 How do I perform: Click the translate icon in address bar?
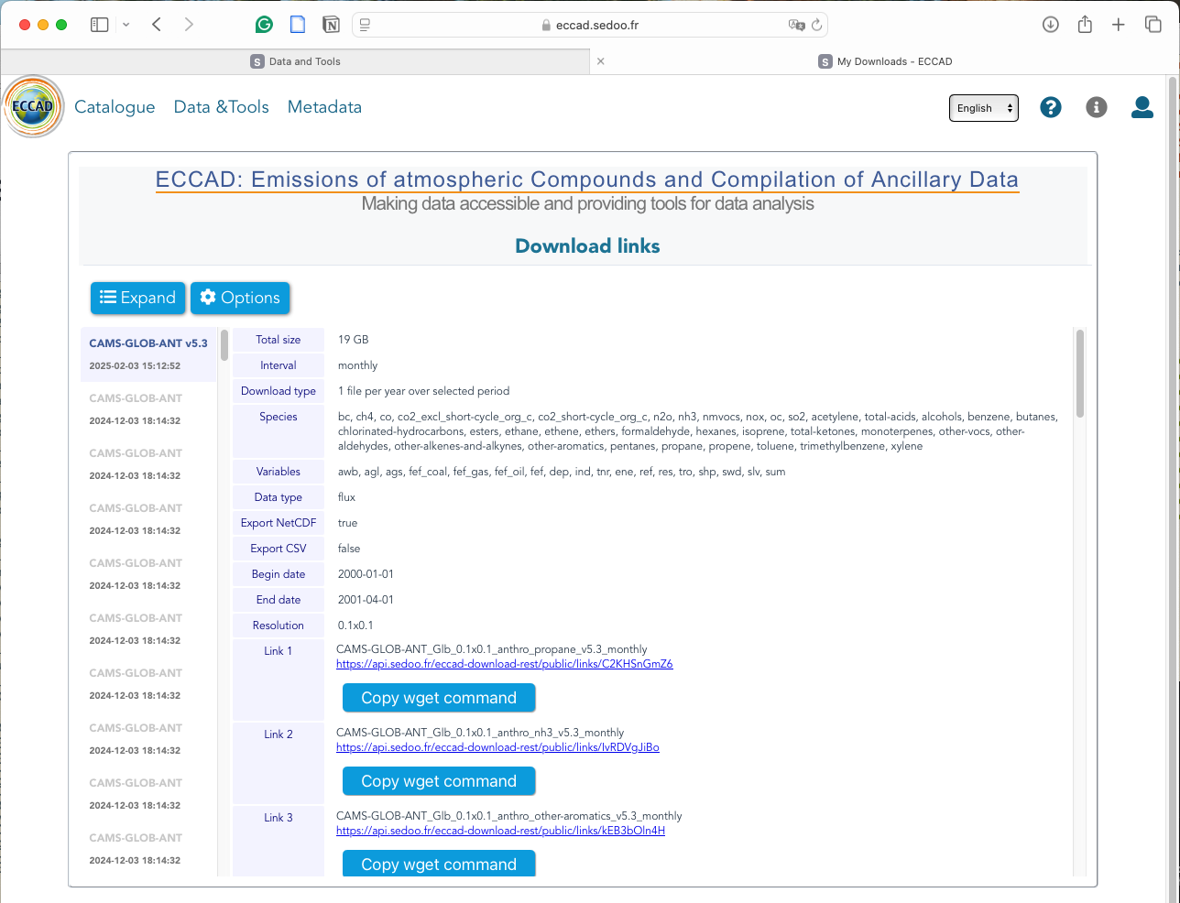pyautogui.click(x=796, y=25)
